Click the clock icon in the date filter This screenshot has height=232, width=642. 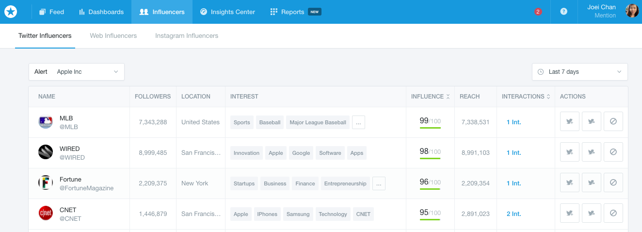click(541, 72)
